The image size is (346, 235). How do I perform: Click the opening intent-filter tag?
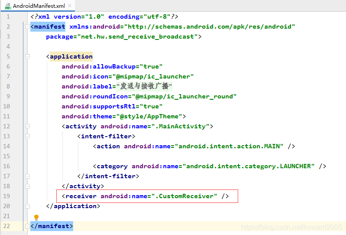tap(107, 136)
